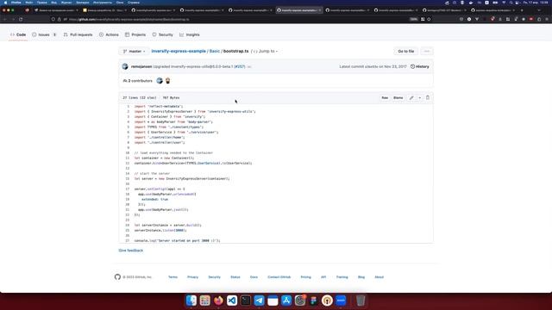Open second contributor avatar

(x=167, y=81)
